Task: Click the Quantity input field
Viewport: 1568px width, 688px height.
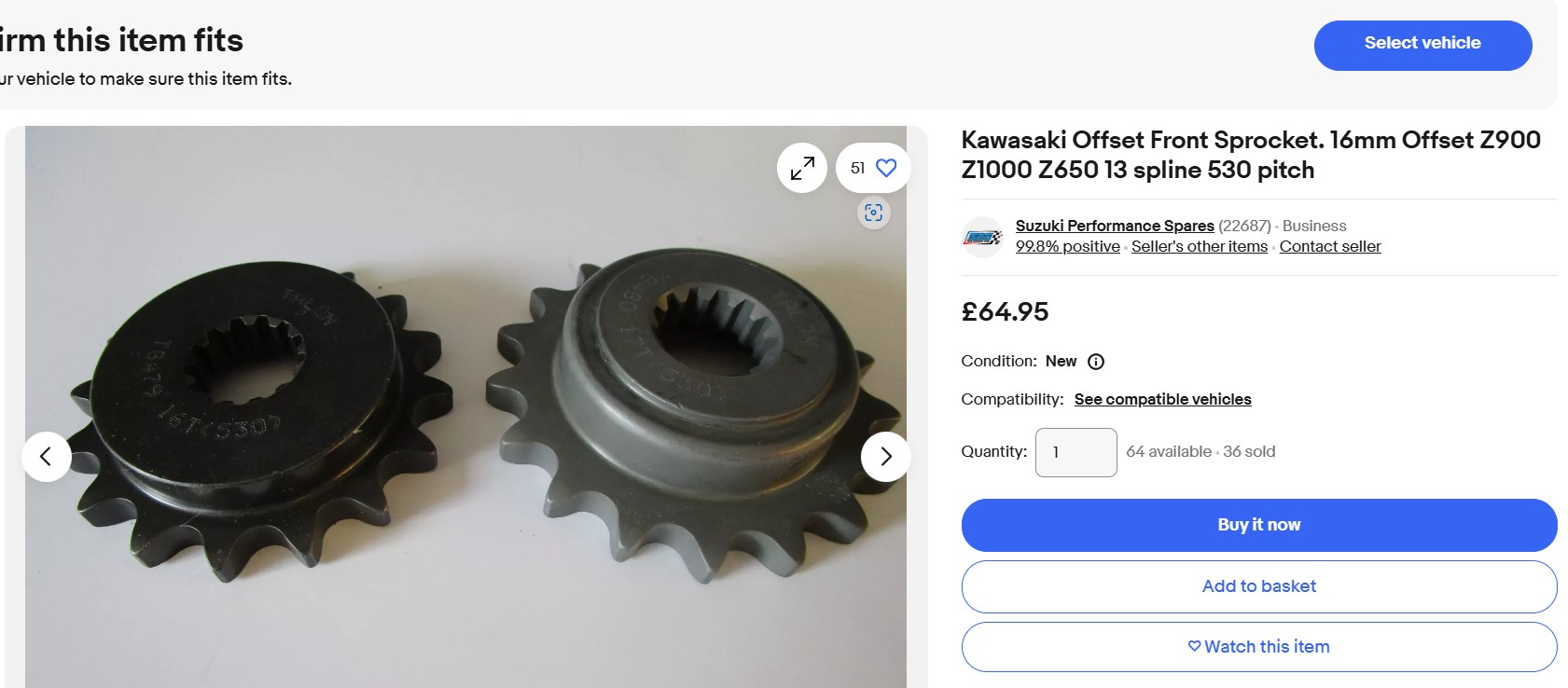Action: [1075, 452]
